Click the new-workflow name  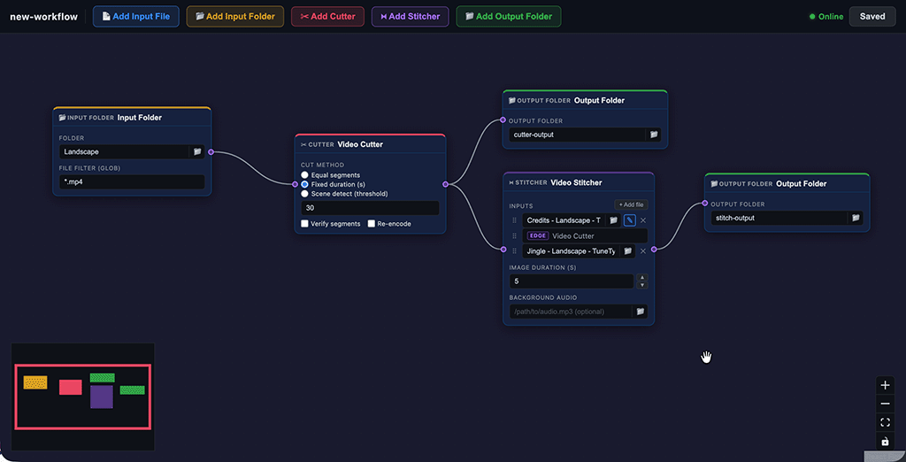pos(43,17)
